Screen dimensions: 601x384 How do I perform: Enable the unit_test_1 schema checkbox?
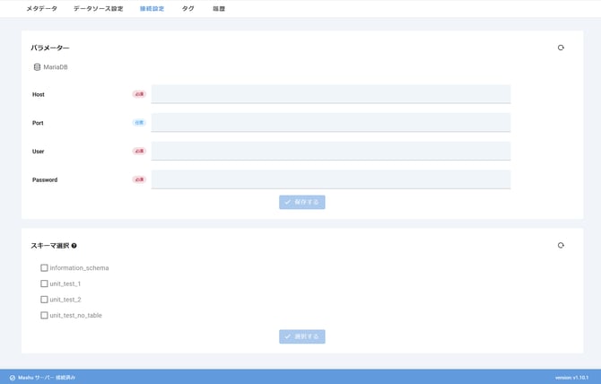44,284
